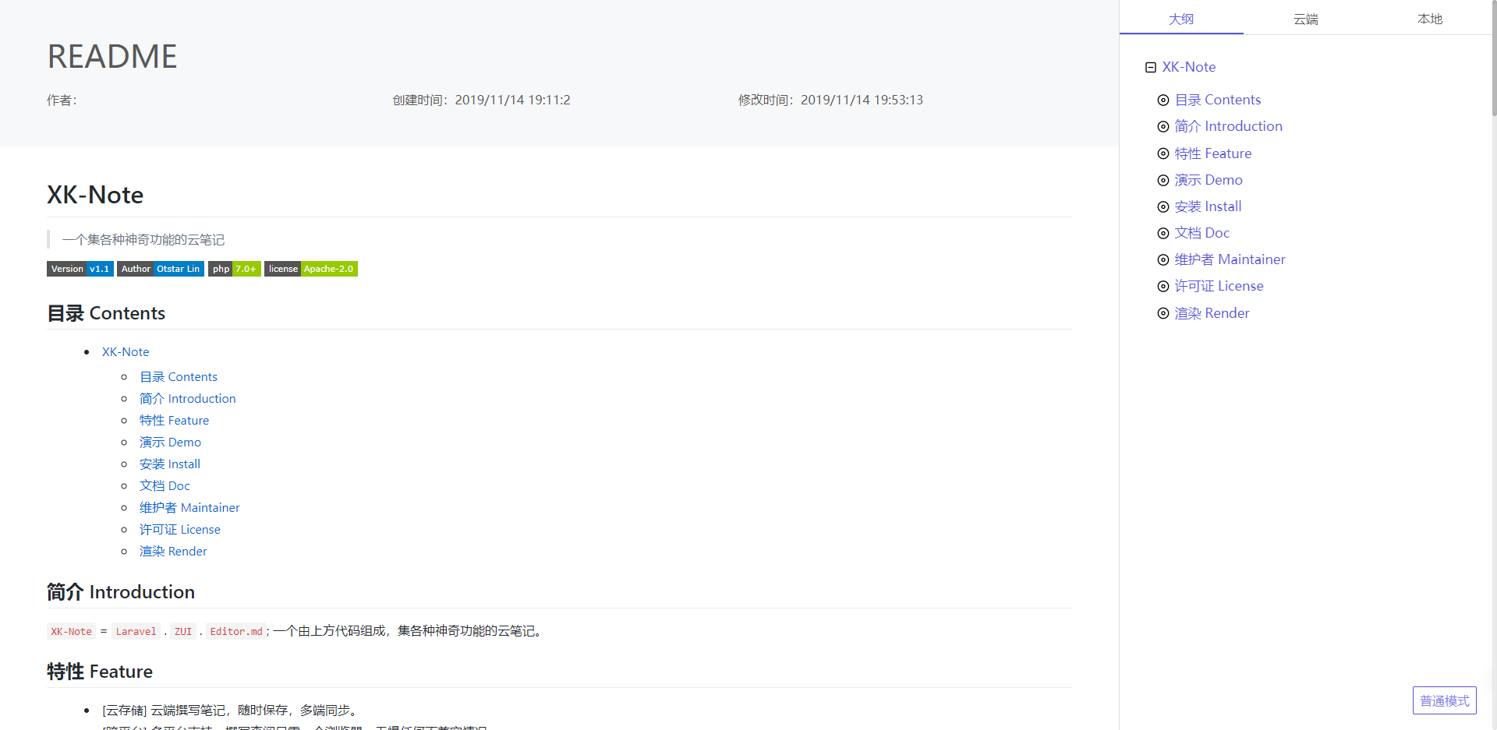
Task: Click the 简介 Introduction section heading
Action: [121, 592]
